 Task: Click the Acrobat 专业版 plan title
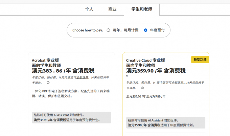(x=45, y=60)
